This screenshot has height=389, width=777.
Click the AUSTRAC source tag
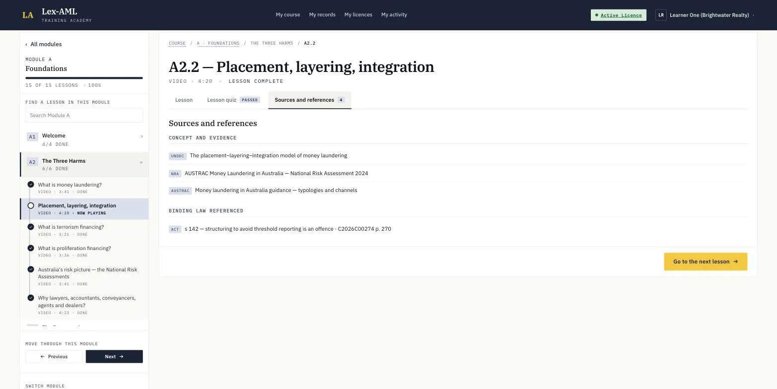(x=180, y=191)
